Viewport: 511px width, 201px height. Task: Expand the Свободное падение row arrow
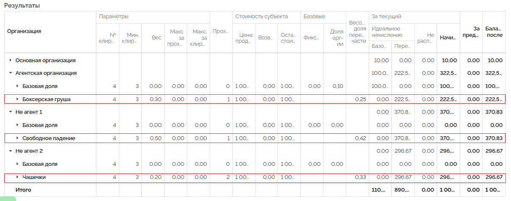click(x=17, y=138)
